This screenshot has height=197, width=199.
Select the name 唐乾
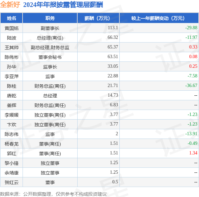tap(12, 96)
